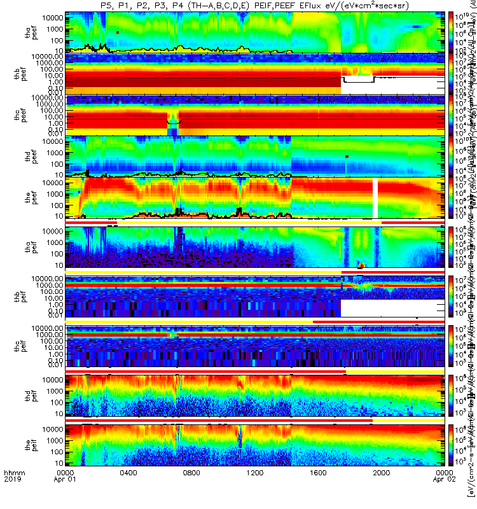Select the "thc peif" panel label
Image resolution: width=477 pixels, height=509 pixels.
20,345
